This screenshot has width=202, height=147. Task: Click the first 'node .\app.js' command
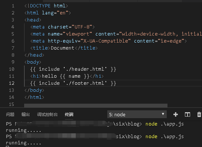click(164, 124)
